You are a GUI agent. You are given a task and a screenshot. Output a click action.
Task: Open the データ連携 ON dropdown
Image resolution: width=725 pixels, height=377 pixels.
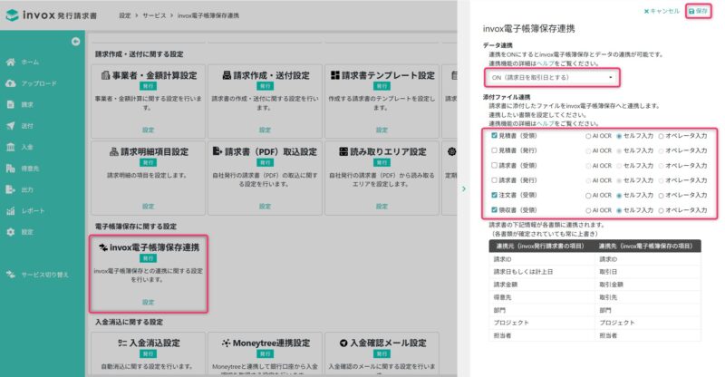pyautogui.click(x=552, y=78)
